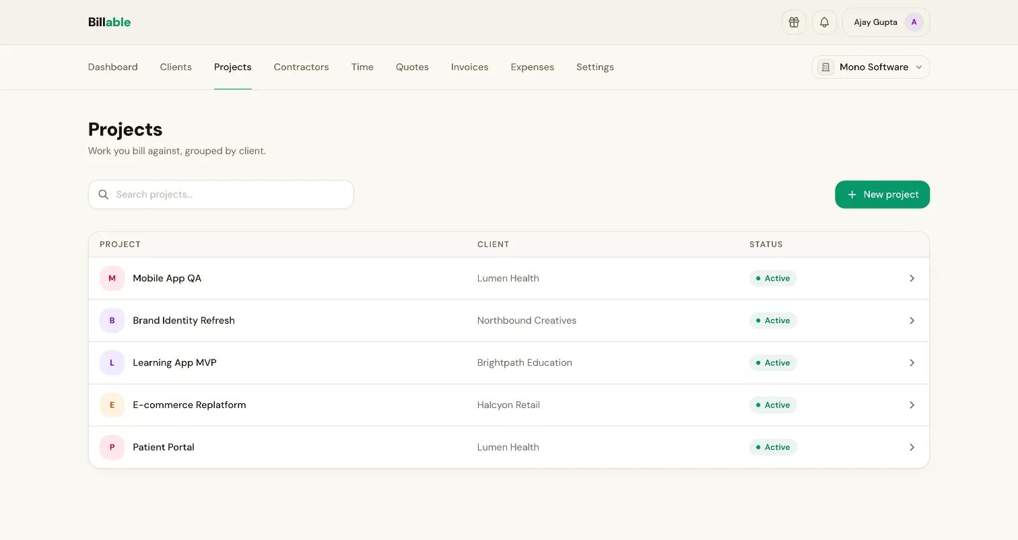Viewport: 1018px width, 540px height.
Task: Open the Ajay Gupta account menu
Action: (886, 22)
